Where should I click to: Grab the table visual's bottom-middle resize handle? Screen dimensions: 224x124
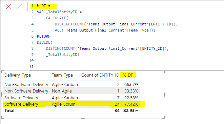[83, 119]
